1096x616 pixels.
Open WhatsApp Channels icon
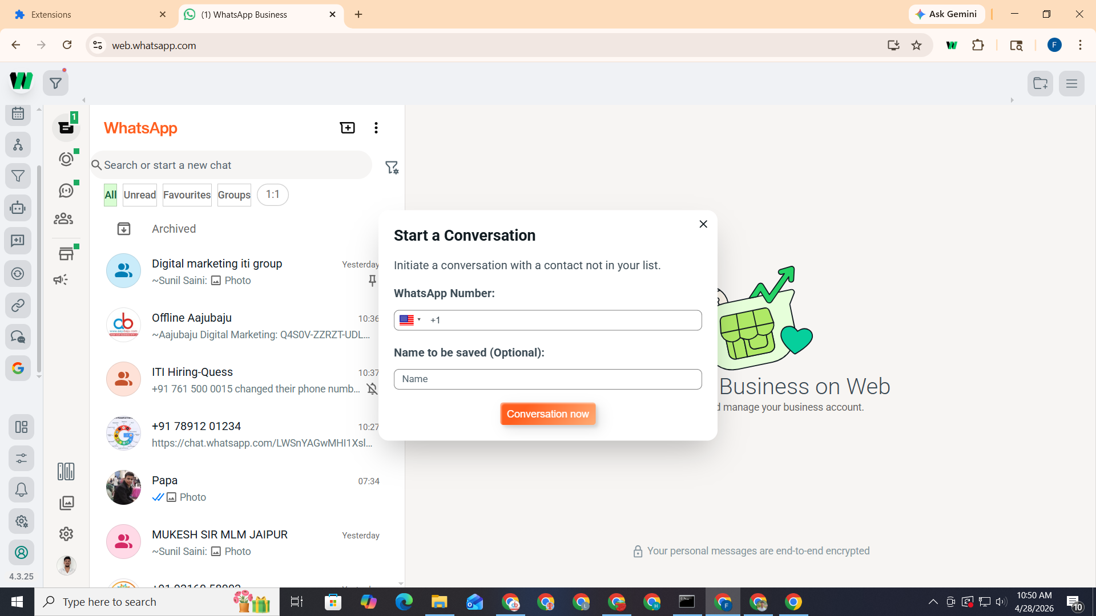tap(66, 190)
